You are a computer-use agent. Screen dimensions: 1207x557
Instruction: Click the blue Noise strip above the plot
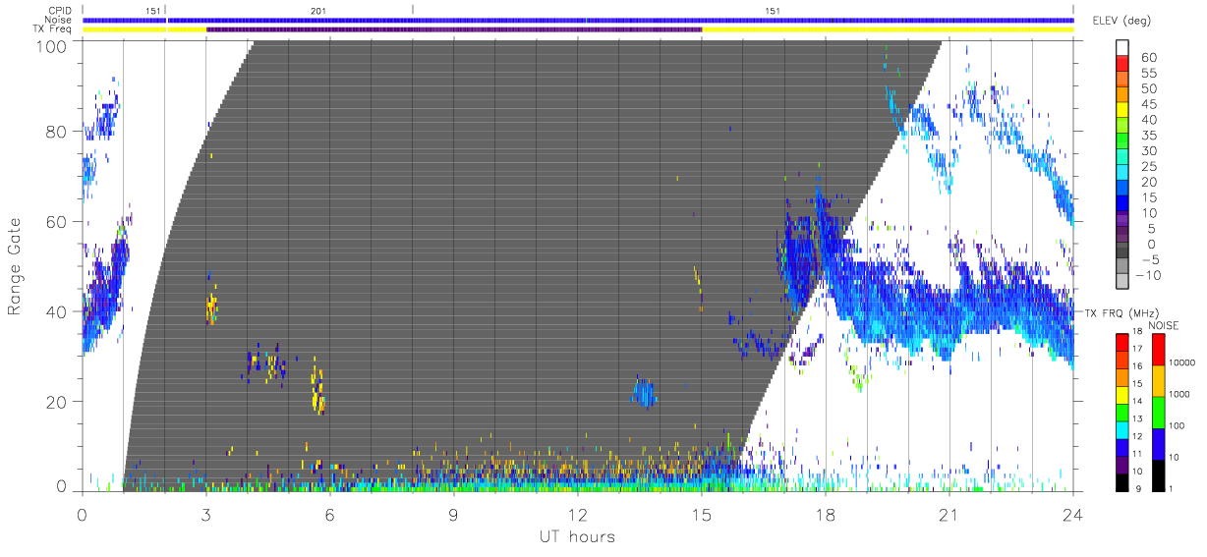(x=578, y=20)
